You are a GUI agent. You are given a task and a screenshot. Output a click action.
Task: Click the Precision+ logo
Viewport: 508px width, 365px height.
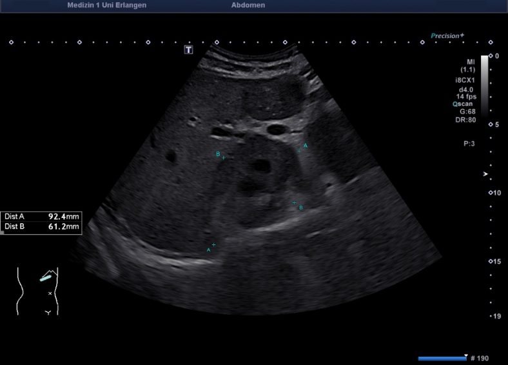click(x=447, y=36)
